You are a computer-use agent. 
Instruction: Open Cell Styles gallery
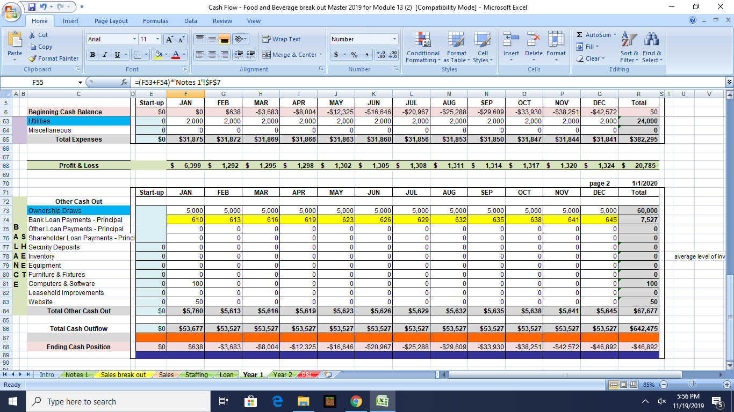[483, 47]
